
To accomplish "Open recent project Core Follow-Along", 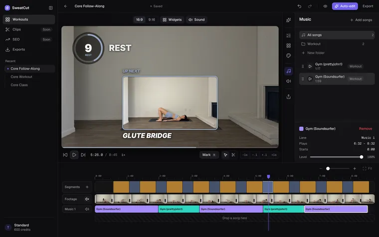I will [30, 69].
